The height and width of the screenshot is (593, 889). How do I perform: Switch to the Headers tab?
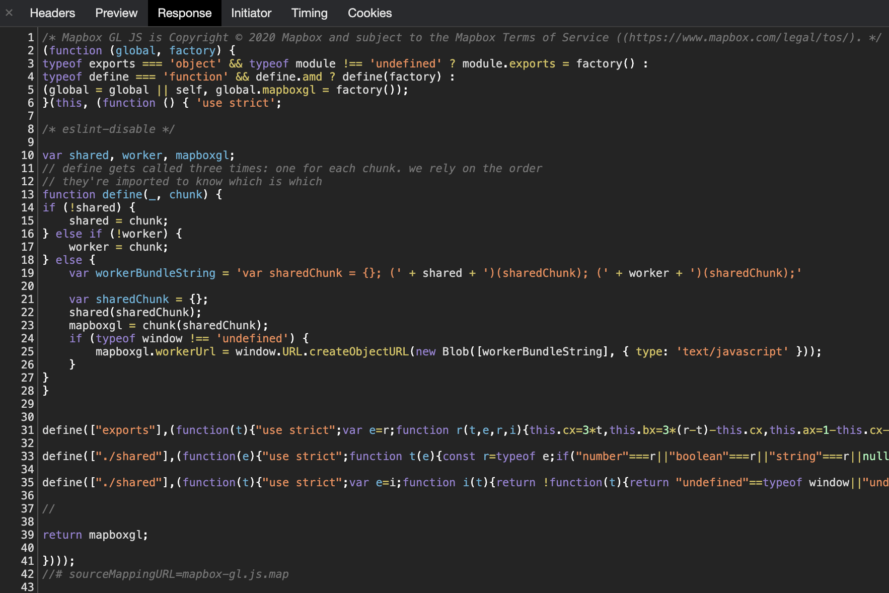pos(52,13)
